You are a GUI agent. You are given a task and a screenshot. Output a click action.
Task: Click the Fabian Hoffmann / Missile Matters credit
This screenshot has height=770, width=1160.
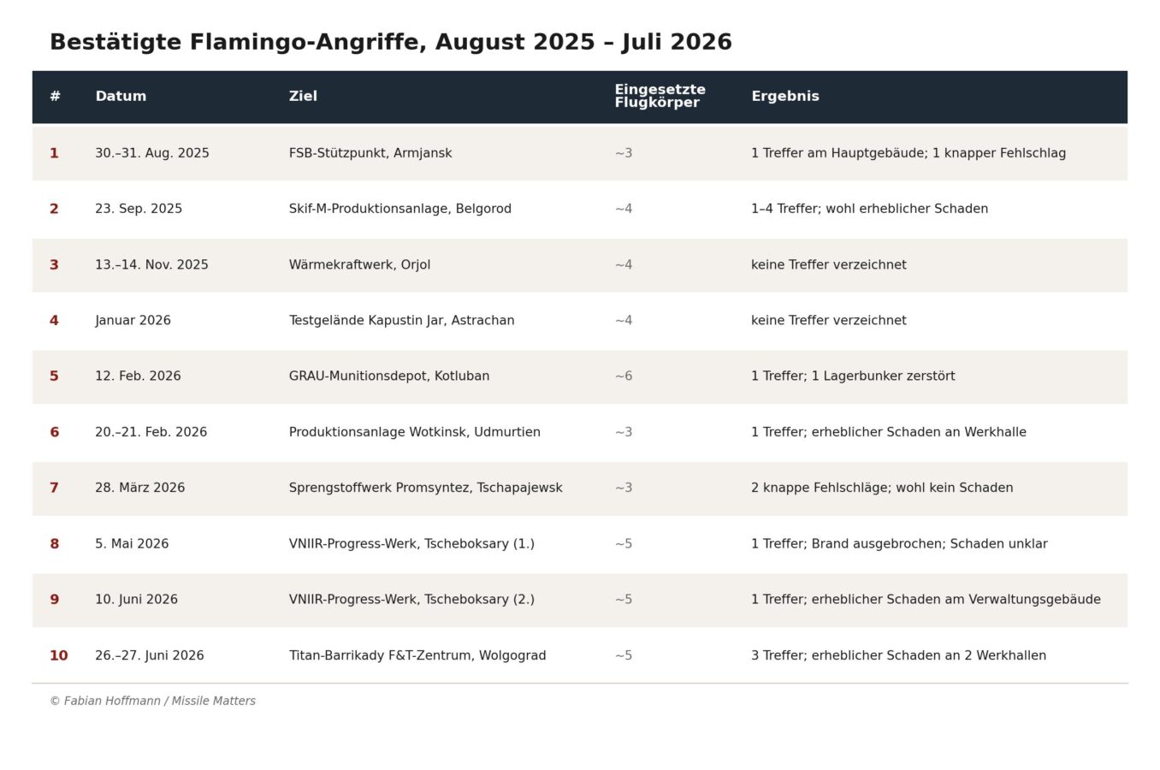tap(152, 702)
